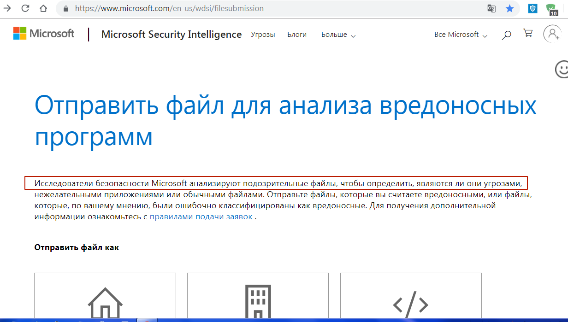Open the shopping cart icon
Screen dimensions: 568x322
tap(528, 33)
